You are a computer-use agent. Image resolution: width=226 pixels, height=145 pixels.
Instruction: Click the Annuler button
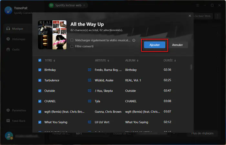point(177,45)
